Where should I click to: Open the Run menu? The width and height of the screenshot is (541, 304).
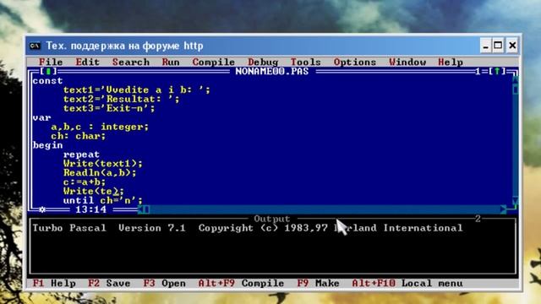171,62
